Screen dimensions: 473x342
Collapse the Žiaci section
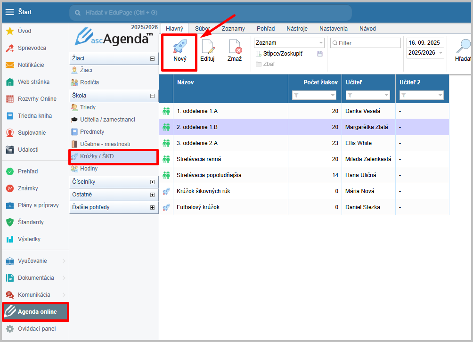pyautogui.click(x=152, y=59)
